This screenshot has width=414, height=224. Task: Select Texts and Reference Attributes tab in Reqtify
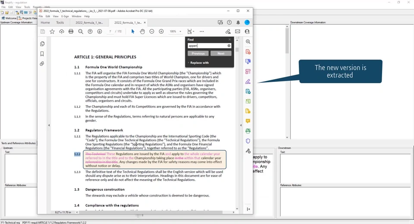pyautogui.click(x=18, y=143)
